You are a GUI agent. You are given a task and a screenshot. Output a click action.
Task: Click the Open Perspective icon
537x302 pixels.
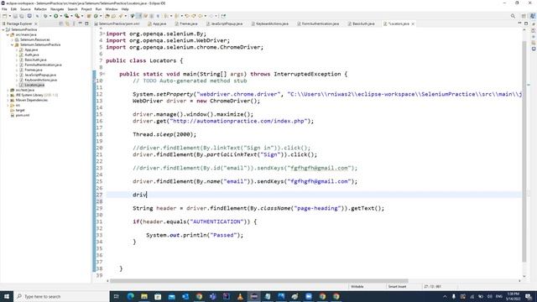click(x=524, y=16)
